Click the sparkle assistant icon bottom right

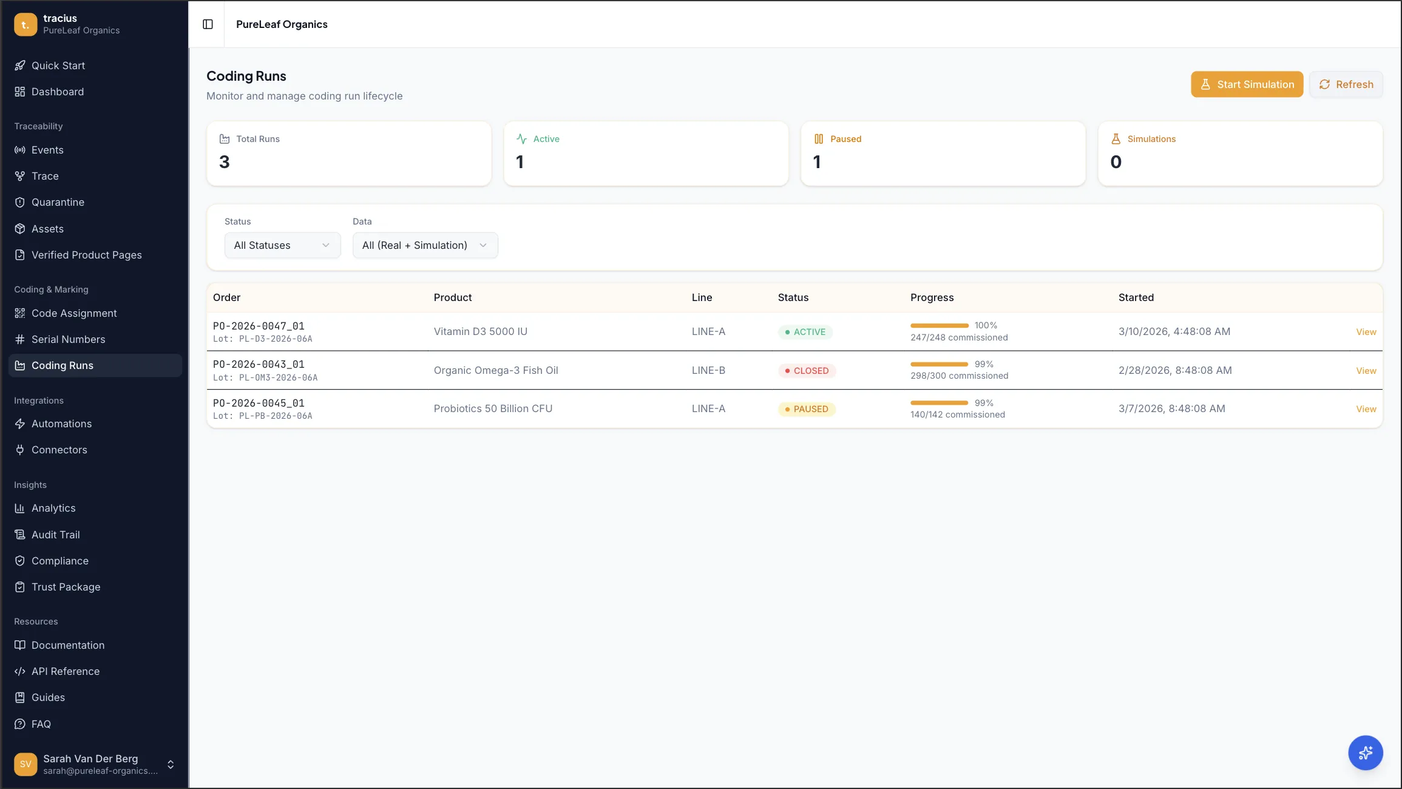pos(1366,752)
